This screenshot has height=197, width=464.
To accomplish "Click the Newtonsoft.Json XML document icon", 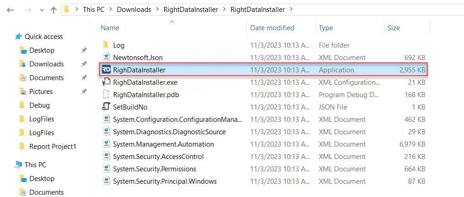I will [106, 57].
